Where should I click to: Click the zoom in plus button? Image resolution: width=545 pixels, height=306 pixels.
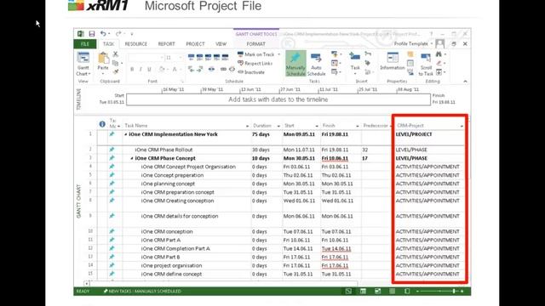pos(462,291)
